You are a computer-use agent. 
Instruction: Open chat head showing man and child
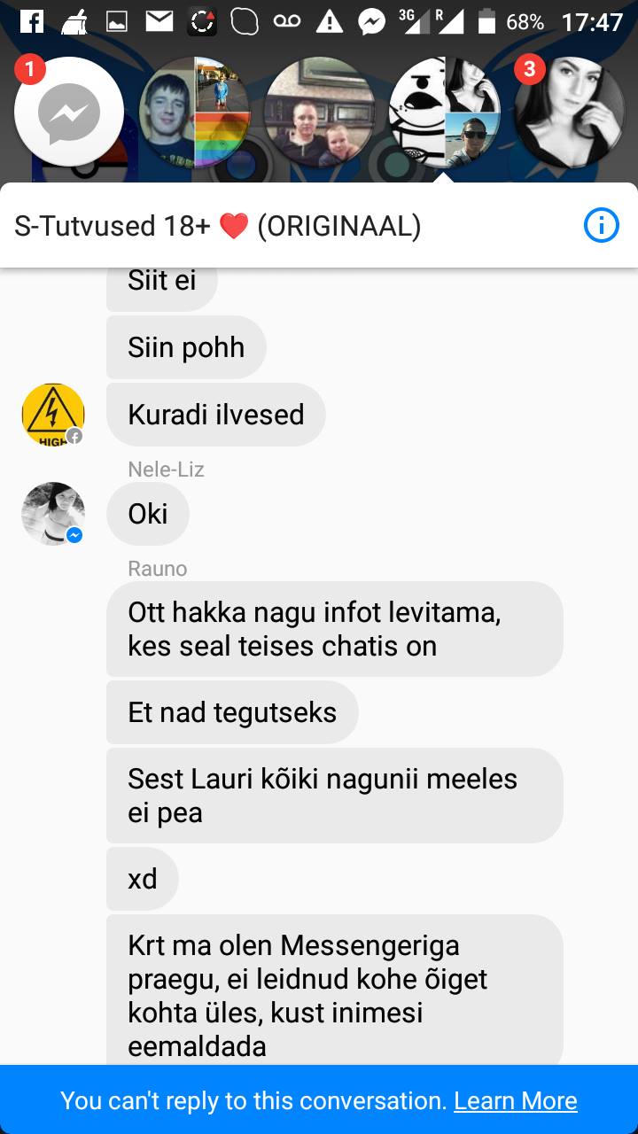tap(320, 113)
